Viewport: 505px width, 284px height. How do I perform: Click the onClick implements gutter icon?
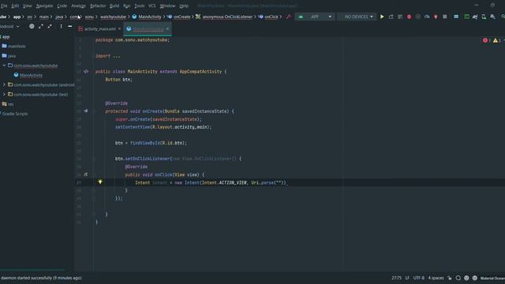pos(86,174)
